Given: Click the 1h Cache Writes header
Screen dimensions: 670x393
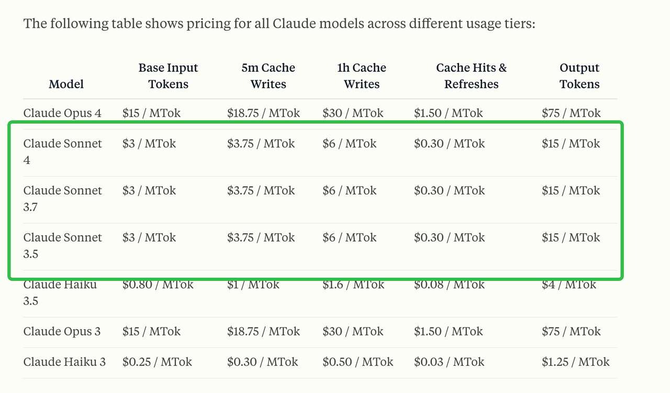Looking at the screenshot, I should point(361,76).
